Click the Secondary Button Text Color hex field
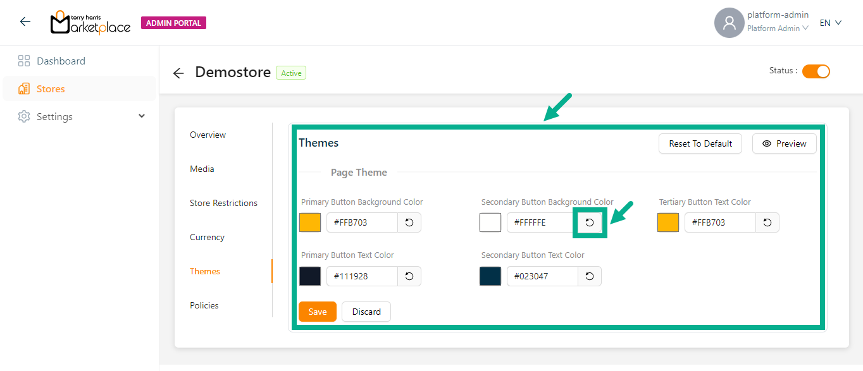The image size is (863, 371). point(542,276)
